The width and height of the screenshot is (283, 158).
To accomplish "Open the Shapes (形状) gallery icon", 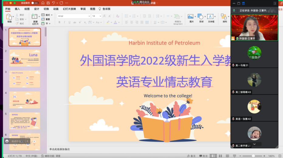I will pos(200,17).
